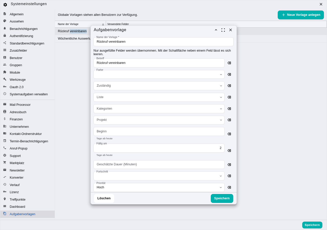
Task: Maximize the Aufgabenvorlage dialog to fullscreen
Action: pos(223,30)
